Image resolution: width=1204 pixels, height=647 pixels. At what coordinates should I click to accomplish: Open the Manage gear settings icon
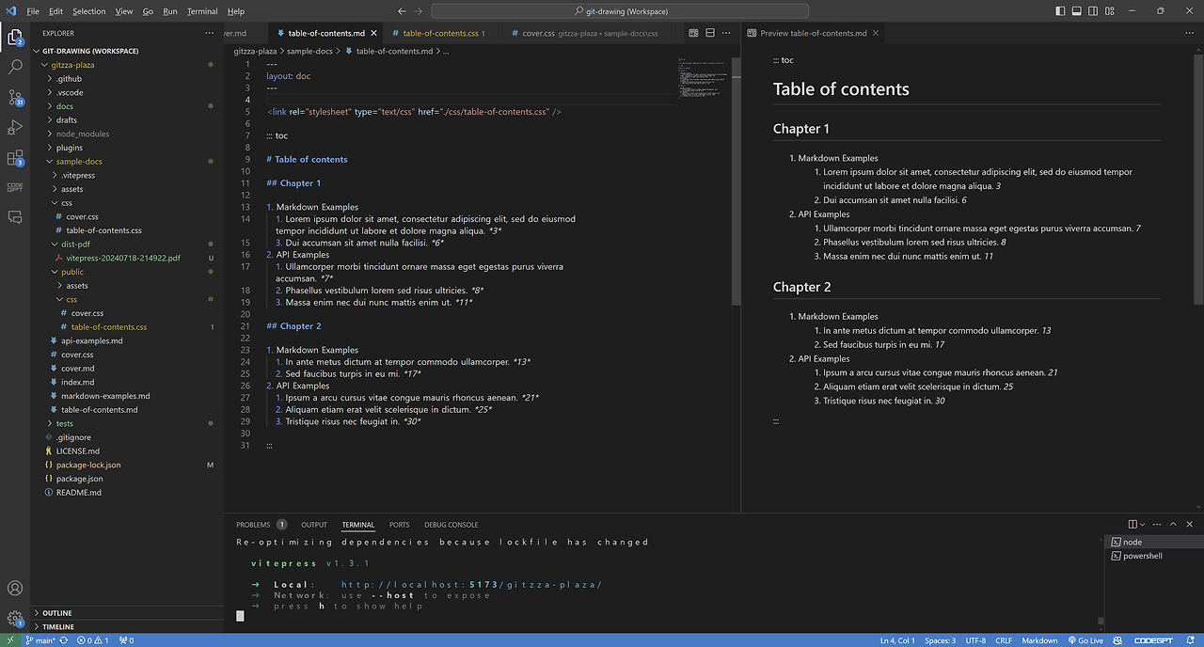[x=15, y=619]
